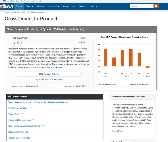This screenshot has height=142, width=168.
Task: Click Learn More about GDP
Action: pyautogui.click(x=118, y=131)
